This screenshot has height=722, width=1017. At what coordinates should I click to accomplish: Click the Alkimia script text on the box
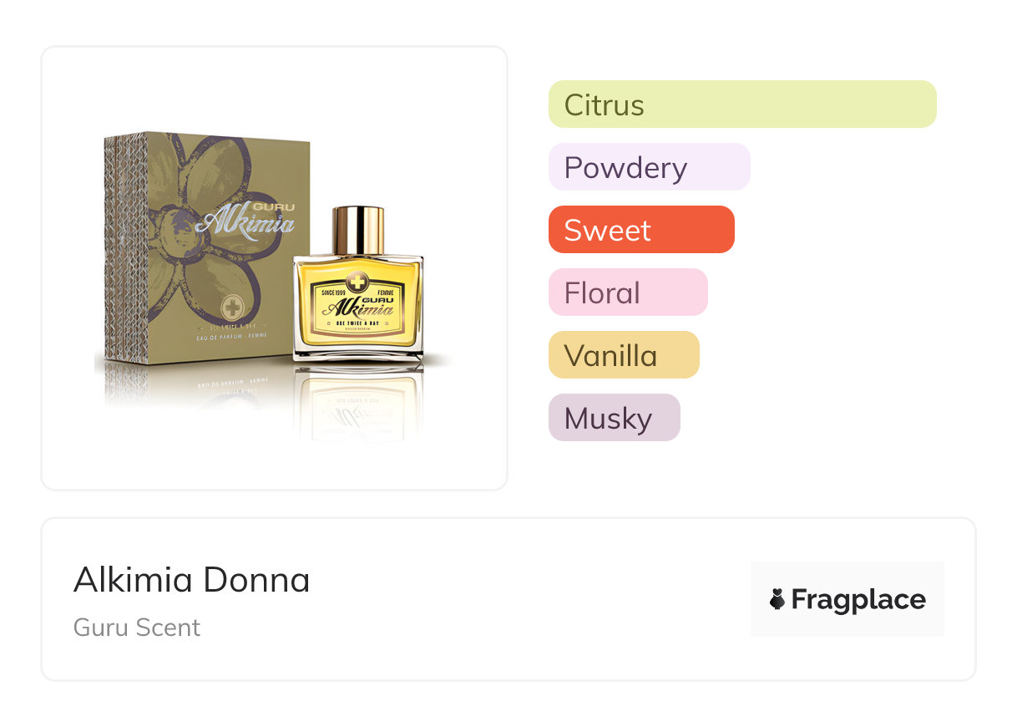(244, 223)
